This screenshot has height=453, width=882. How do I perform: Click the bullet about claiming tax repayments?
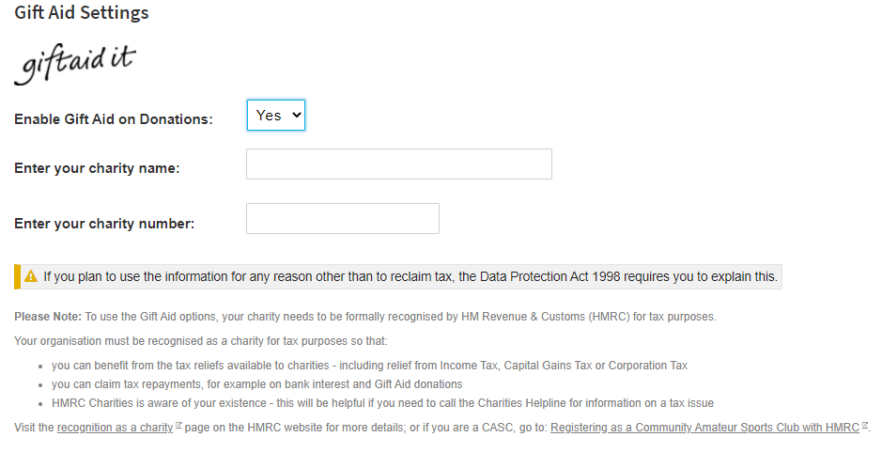click(256, 383)
